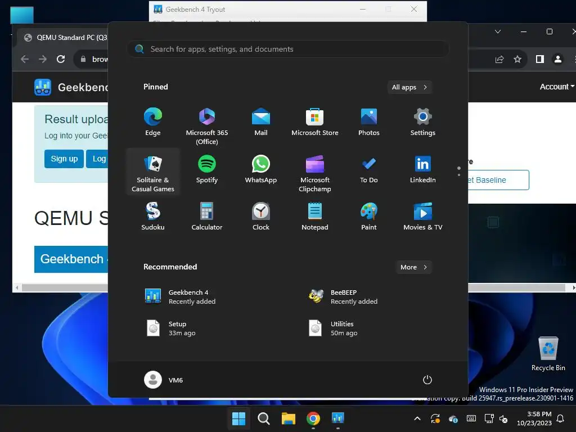This screenshot has height=432, width=576.
Task: Select the QEMU Standard PC Chrome tab
Action: (64, 38)
